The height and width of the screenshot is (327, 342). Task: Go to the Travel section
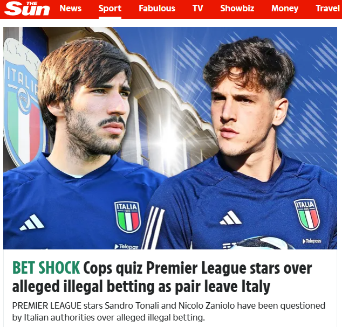328,8
